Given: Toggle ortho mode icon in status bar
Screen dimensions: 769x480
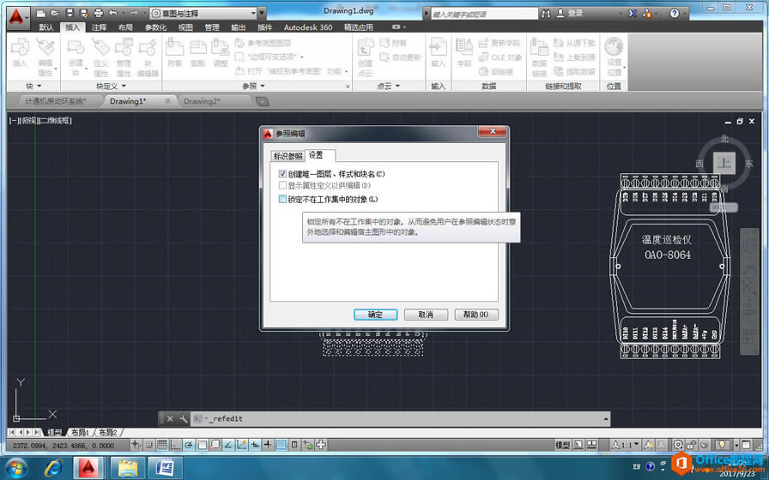Looking at the screenshot, I should click(x=174, y=445).
